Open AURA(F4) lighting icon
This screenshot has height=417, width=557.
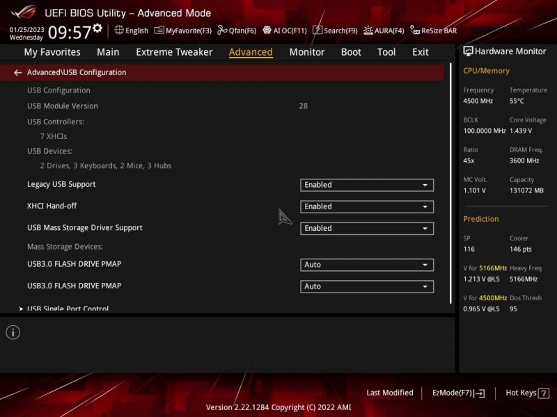point(368,31)
